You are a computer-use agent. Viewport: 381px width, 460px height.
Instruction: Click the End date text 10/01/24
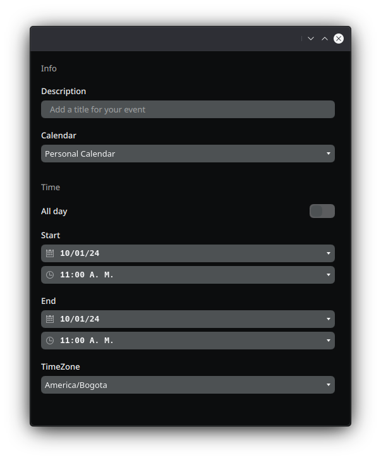pyautogui.click(x=80, y=319)
